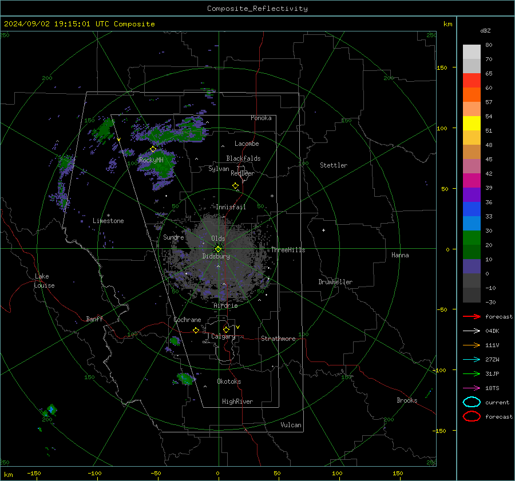Click the Airdrie label
This screenshot has width=515, height=481.
click(225, 305)
